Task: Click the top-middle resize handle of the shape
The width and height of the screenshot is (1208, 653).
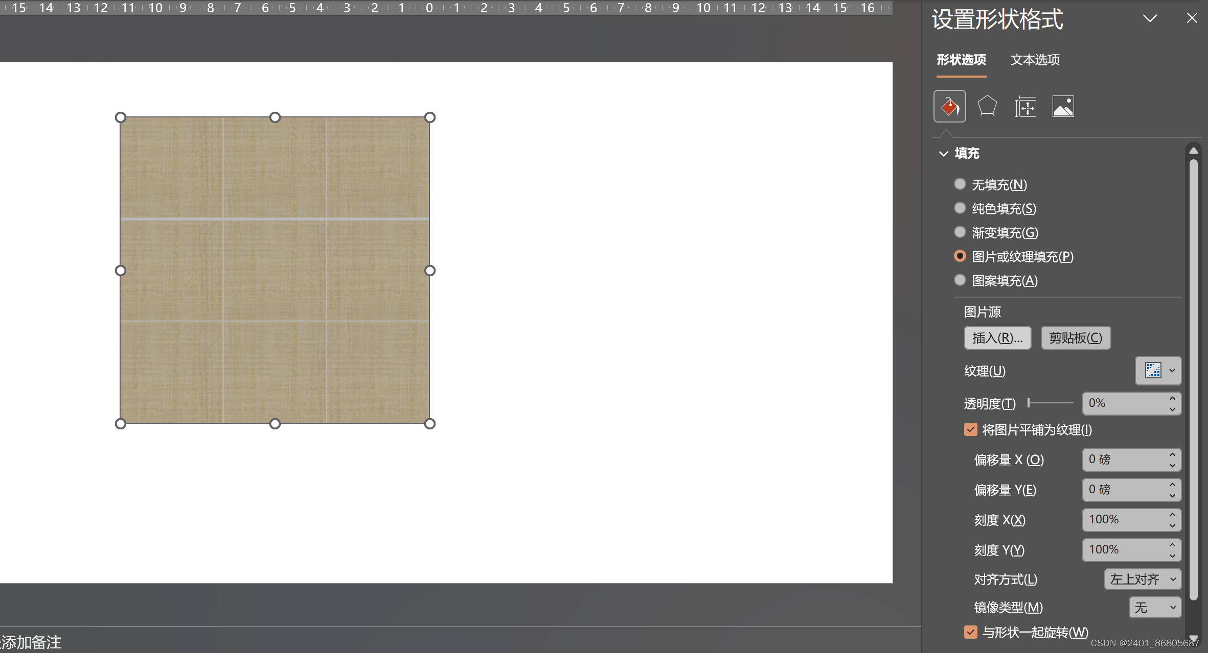Action: 275,117
